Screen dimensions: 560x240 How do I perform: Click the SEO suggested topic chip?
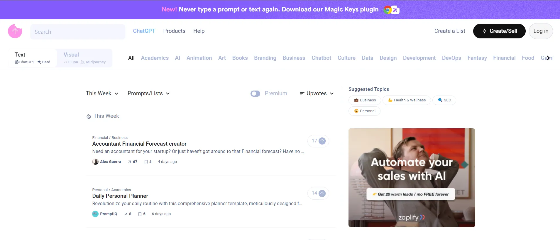click(x=444, y=100)
